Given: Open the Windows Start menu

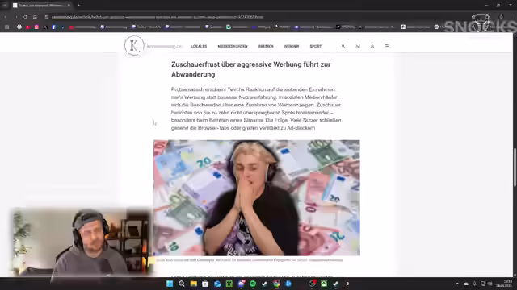Looking at the screenshot, I should 170,284.
